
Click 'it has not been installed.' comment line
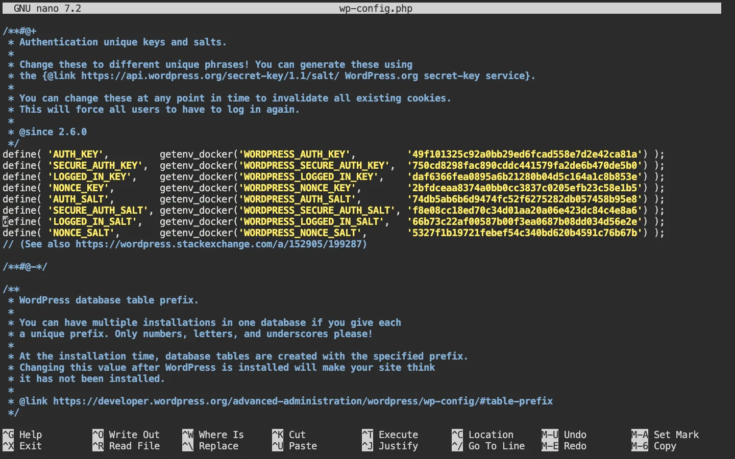[x=92, y=378]
